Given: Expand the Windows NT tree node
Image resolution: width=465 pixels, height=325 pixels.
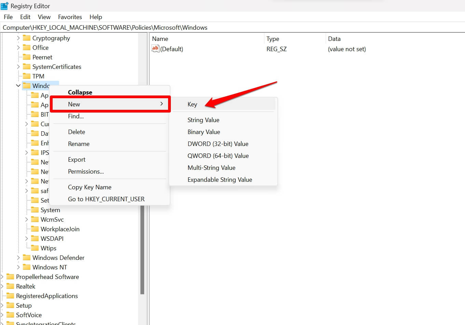Looking at the screenshot, I should point(18,267).
